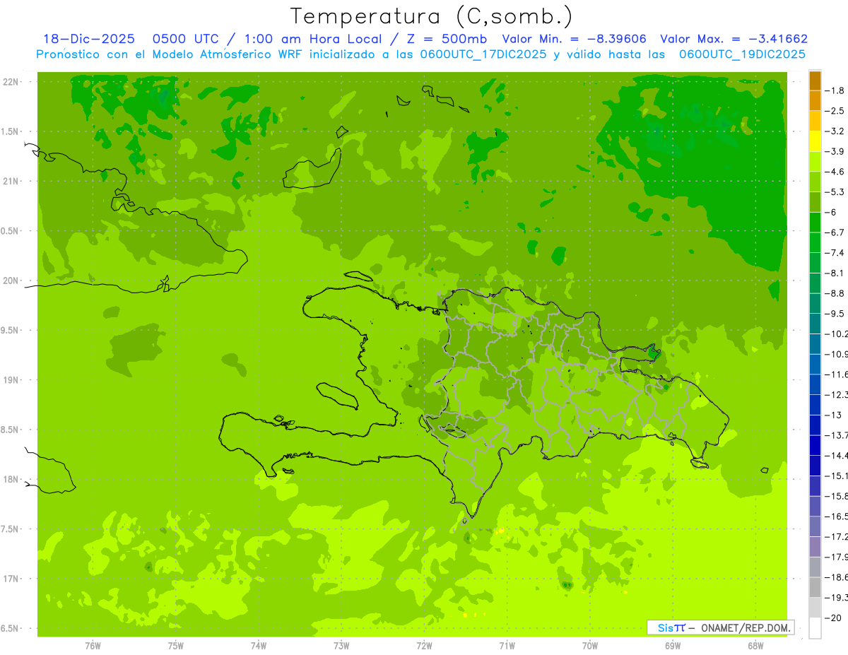Click the '76W' longitude label
This screenshot has height=655, width=848.
point(93,646)
